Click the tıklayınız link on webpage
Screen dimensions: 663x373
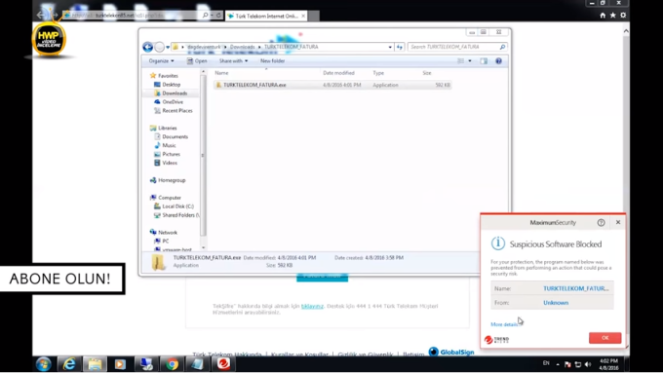point(312,306)
